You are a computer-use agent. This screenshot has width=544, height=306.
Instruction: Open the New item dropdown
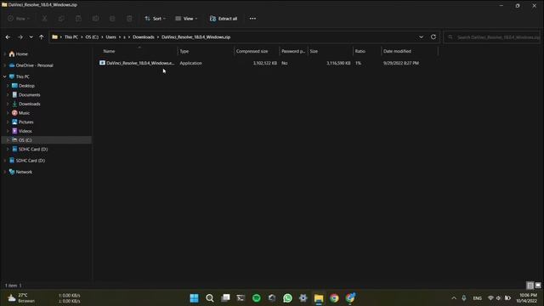pos(19,19)
